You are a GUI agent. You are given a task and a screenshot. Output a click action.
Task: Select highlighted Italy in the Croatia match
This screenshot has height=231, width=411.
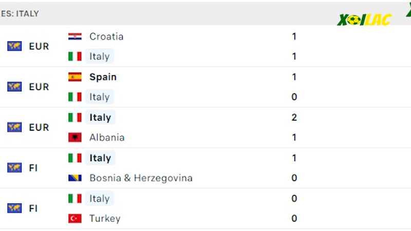pyautogui.click(x=99, y=56)
